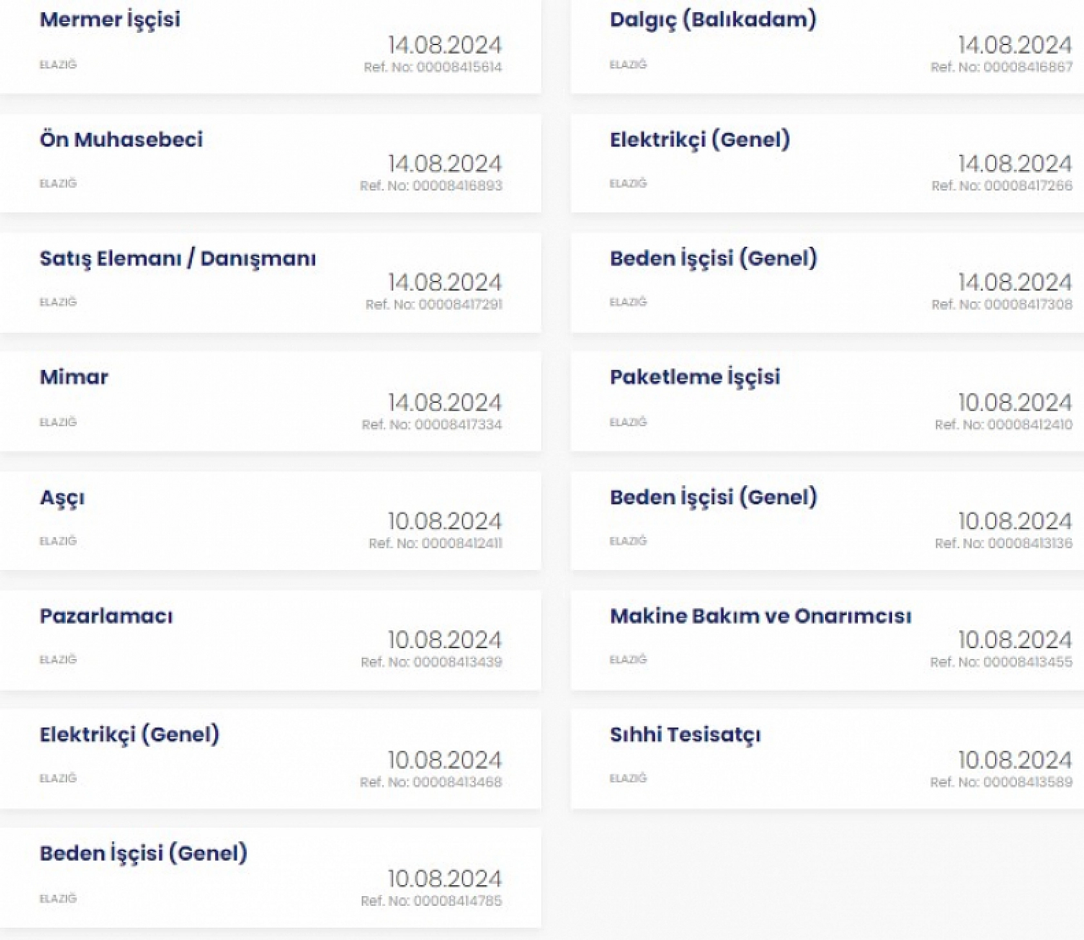Open Elektrikçi (Genel) listing dated 10.08.2024
The height and width of the screenshot is (940, 1084).
[130, 735]
